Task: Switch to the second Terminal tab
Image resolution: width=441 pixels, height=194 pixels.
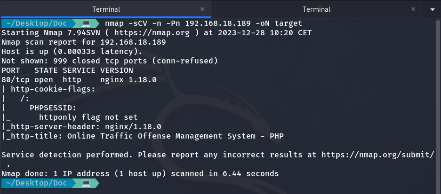Action: (x=316, y=9)
